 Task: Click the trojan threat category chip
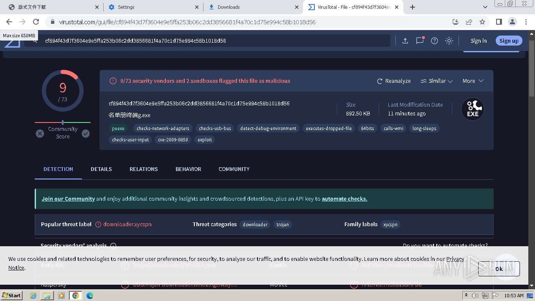283,224
